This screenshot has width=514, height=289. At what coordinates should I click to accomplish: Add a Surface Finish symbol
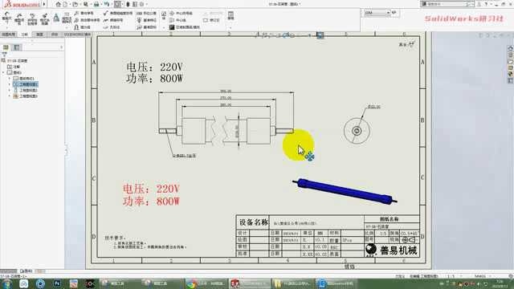pyautogui.click(x=118, y=13)
